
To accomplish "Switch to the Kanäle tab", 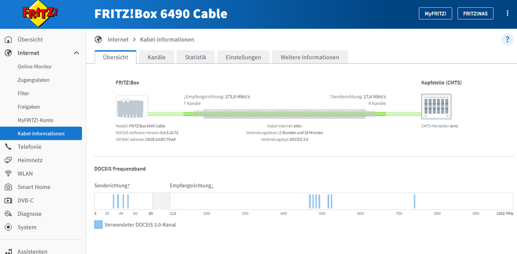I will tap(156, 57).
